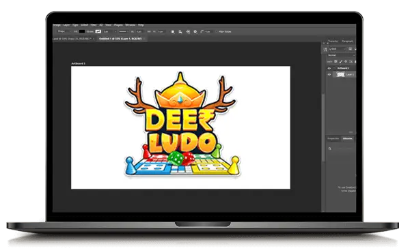Open the Shape tool mode dropdown

click(x=64, y=31)
